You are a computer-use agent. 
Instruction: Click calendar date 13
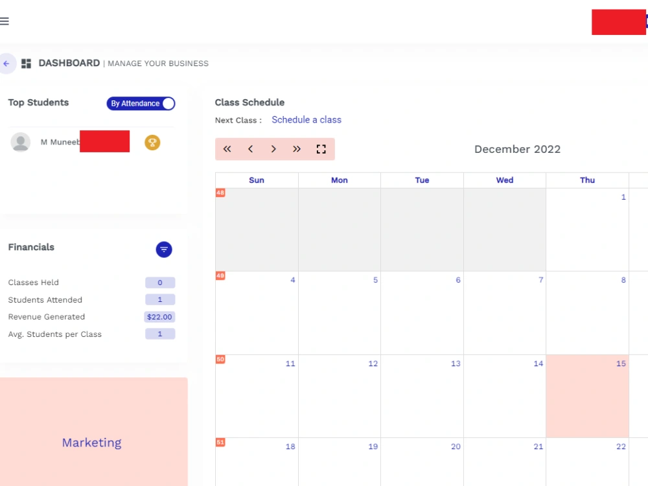(456, 364)
